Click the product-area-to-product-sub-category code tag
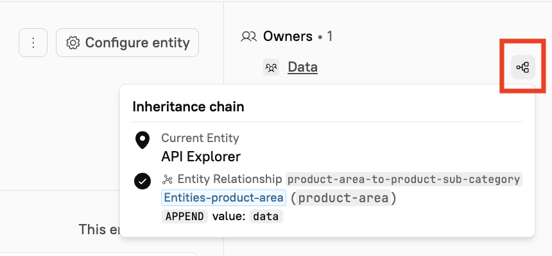552x256 pixels. (404, 179)
